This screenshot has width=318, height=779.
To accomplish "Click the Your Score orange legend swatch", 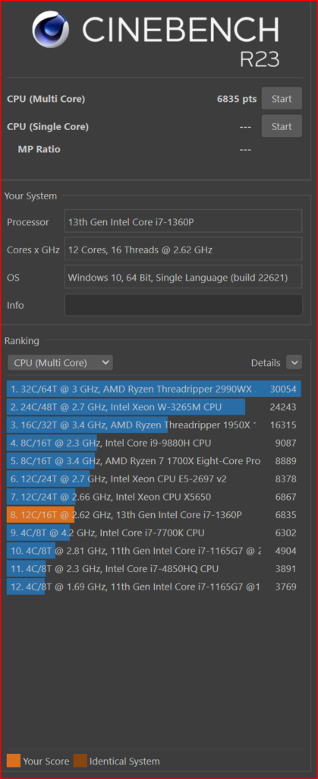I will [x=14, y=761].
